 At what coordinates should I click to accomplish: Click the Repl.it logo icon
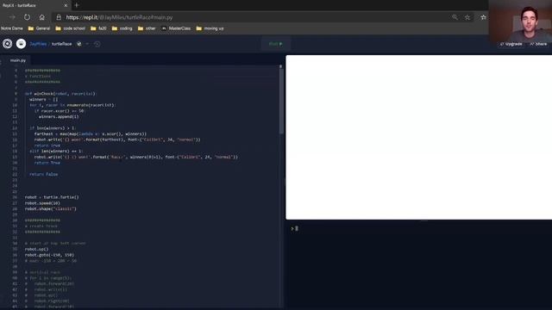(8, 44)
